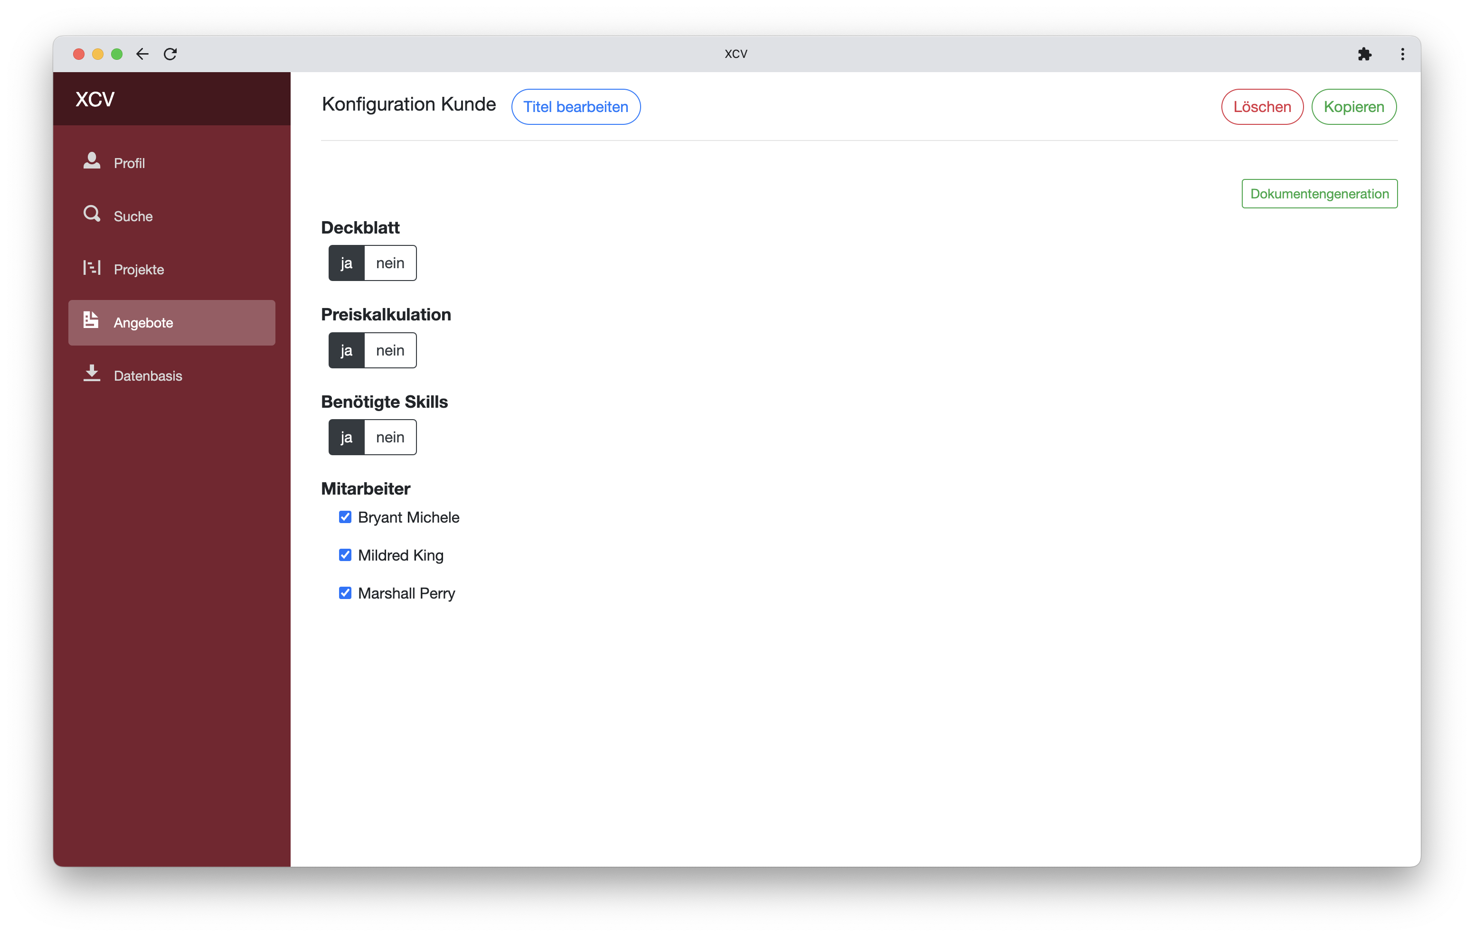Maximize window with green button

click(x=116, y=54)
